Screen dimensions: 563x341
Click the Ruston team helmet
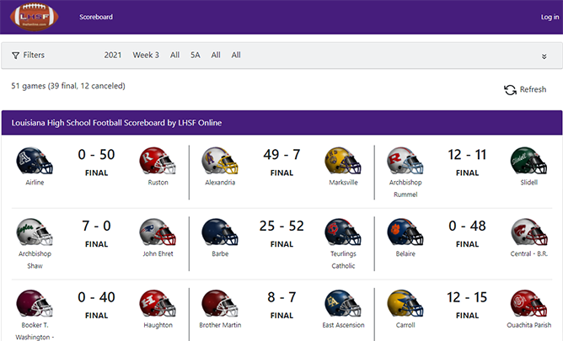pyautogui.click(x=158, y=160)
